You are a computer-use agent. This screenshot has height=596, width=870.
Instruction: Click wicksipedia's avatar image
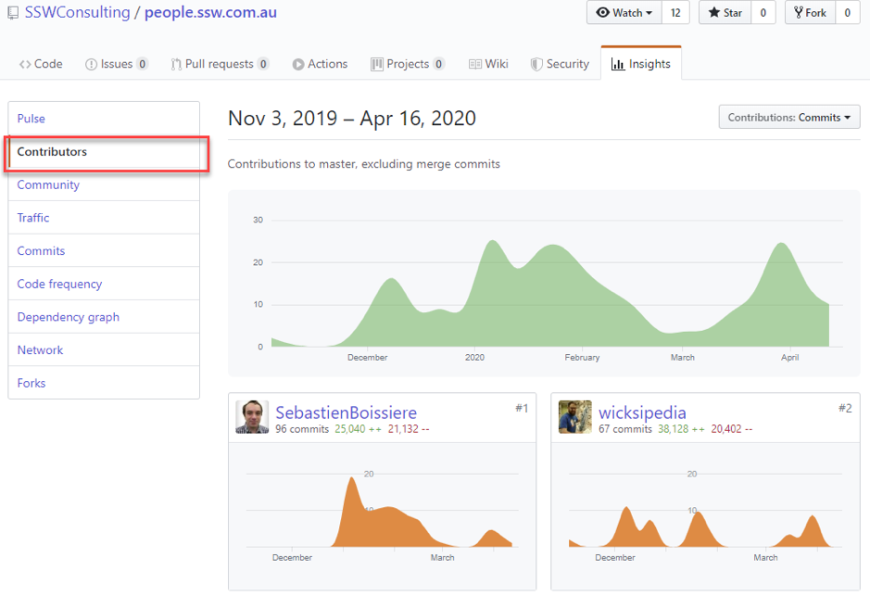574,417
